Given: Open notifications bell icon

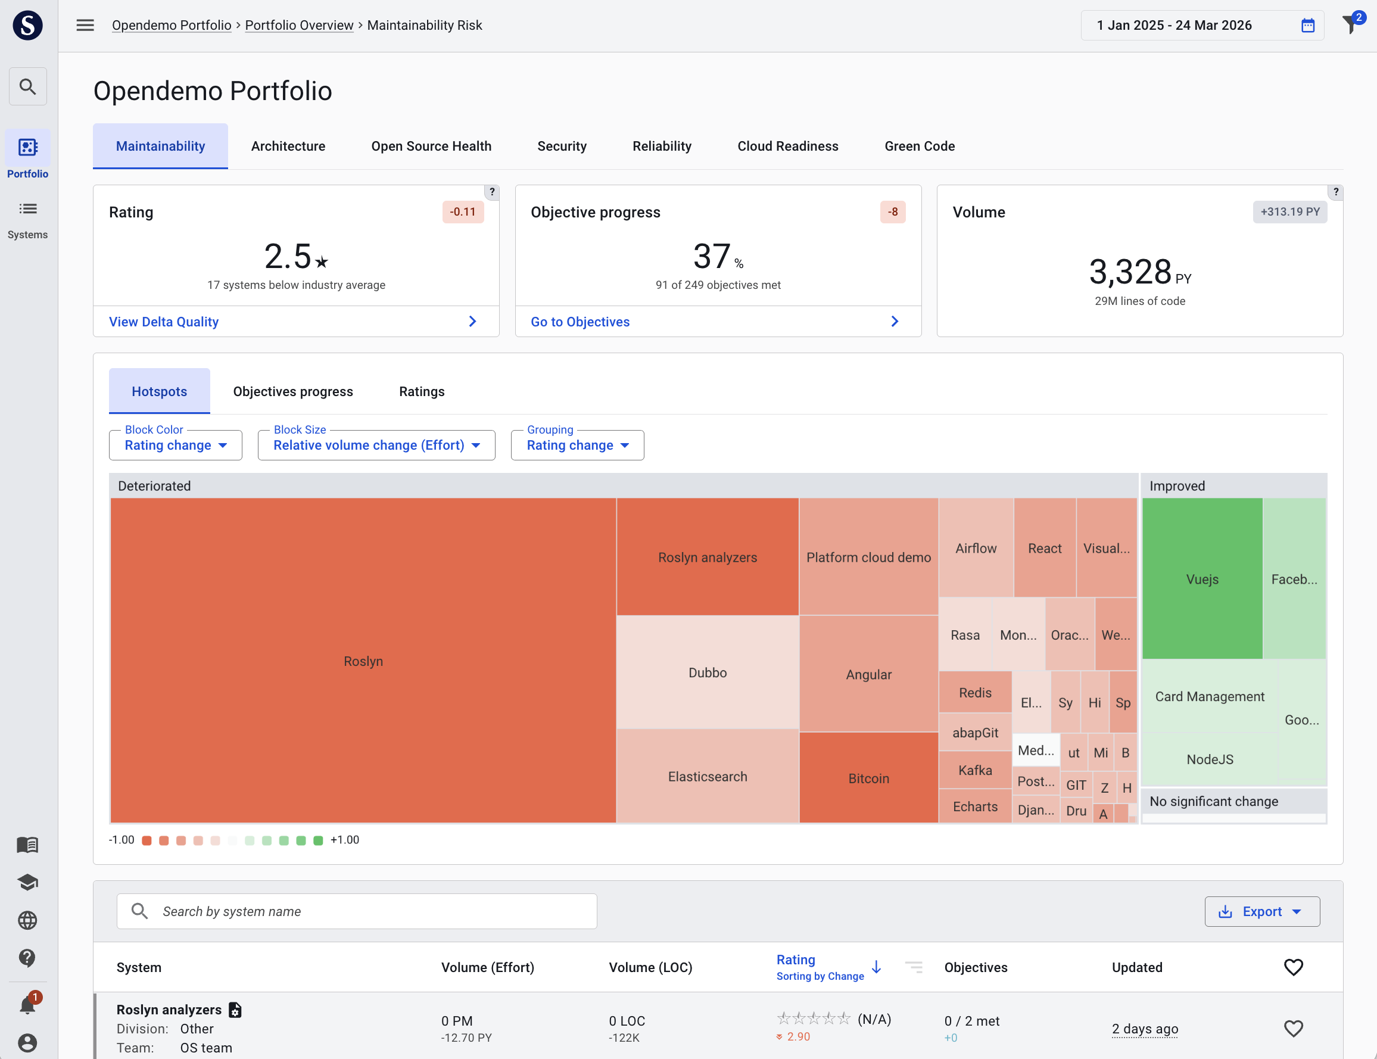Looking at the screenshot, I should (27, 1004).
